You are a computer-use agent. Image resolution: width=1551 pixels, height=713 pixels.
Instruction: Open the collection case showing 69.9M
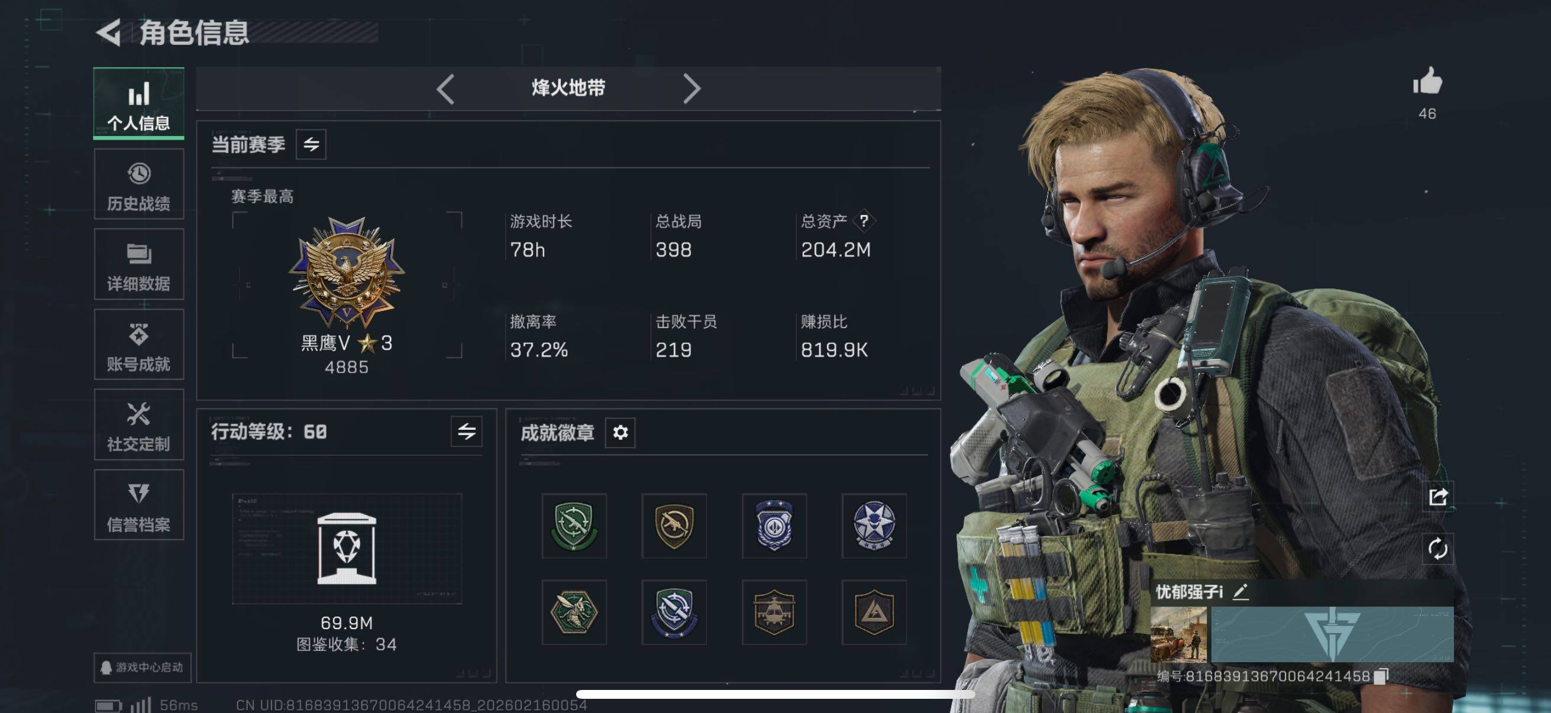[x=347, y=548]
